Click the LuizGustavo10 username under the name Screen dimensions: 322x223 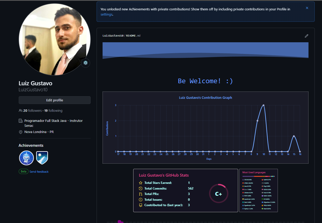pos(33,90)
